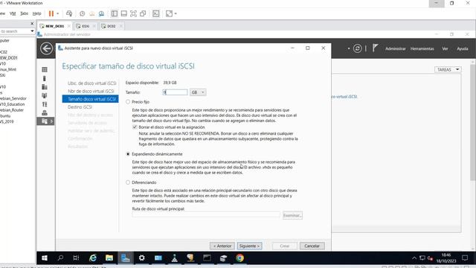The width and height of the screenshot is (476, 268).
Task: Click Windows Start button in guest taskbar
Action: coord(45,258)
